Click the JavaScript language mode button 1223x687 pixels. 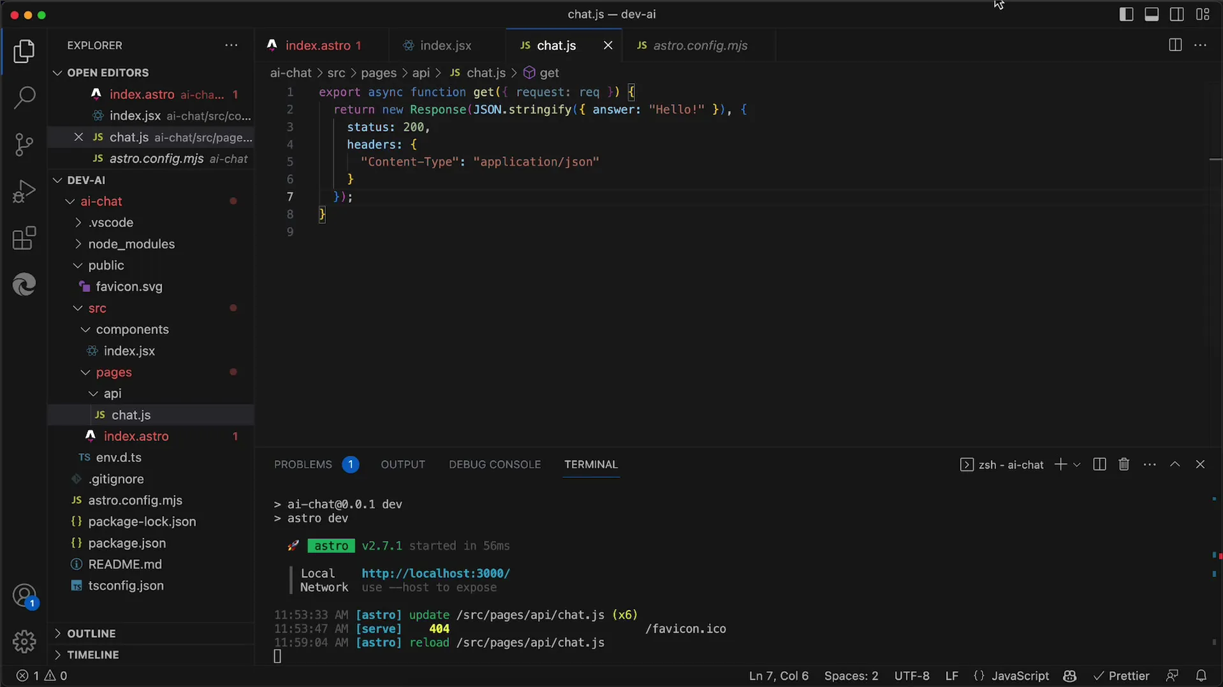pos(1020,676)
